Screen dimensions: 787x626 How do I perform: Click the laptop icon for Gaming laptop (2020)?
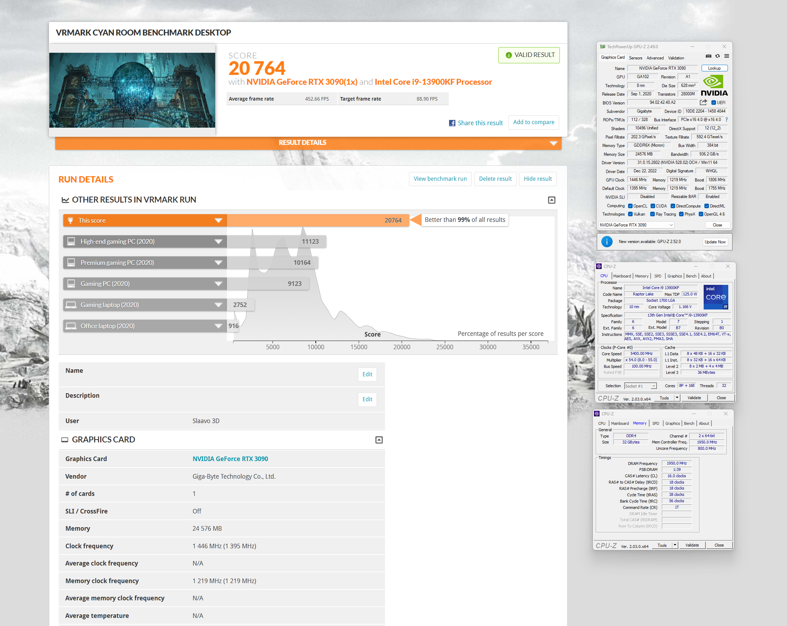click(71, 305)
